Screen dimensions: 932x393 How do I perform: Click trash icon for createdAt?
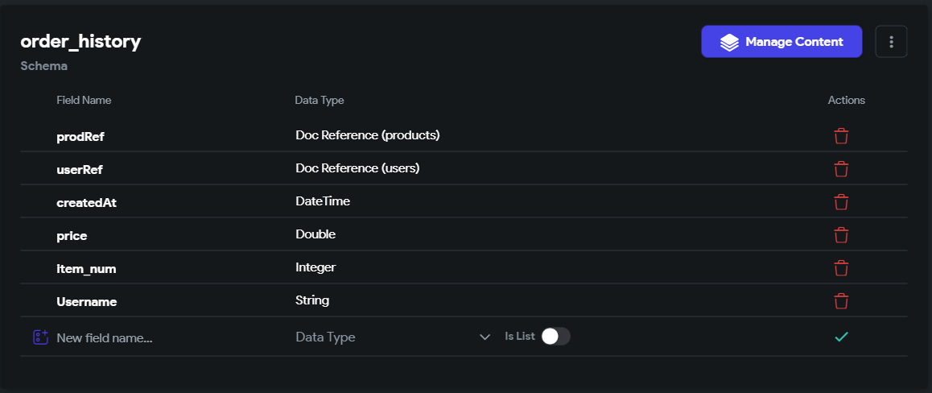click(840, 202)
